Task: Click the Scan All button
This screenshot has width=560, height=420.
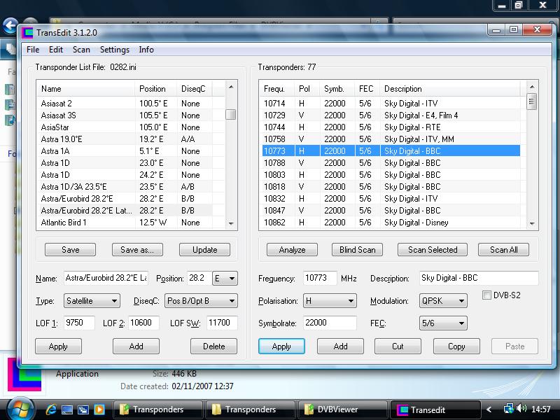Action: (503, 250)
